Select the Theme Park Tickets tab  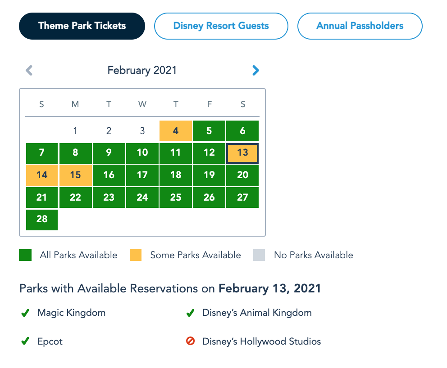pos(82,26)
